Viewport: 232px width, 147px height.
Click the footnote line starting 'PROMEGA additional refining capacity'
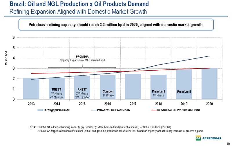pos(105,127)
